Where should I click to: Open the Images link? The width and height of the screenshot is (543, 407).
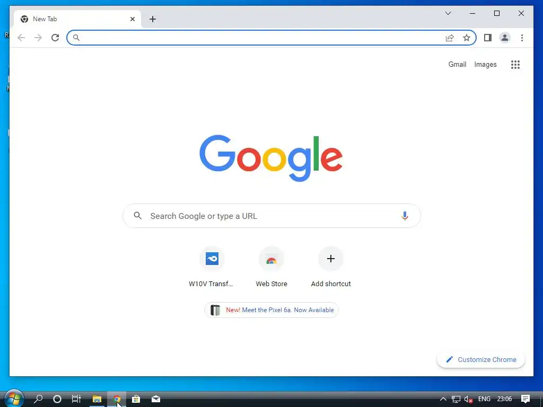point(485,64)
